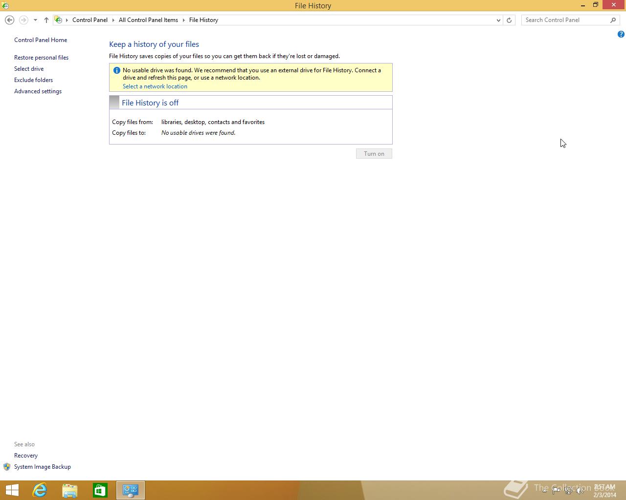Open the address bar history dropdown
626x500 pixels.
tap(498, 20)
